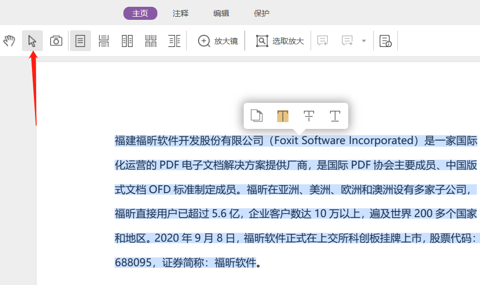Click the text '证券简称：福昕软件'
480x285 pixels.
(x=209, y=263)
